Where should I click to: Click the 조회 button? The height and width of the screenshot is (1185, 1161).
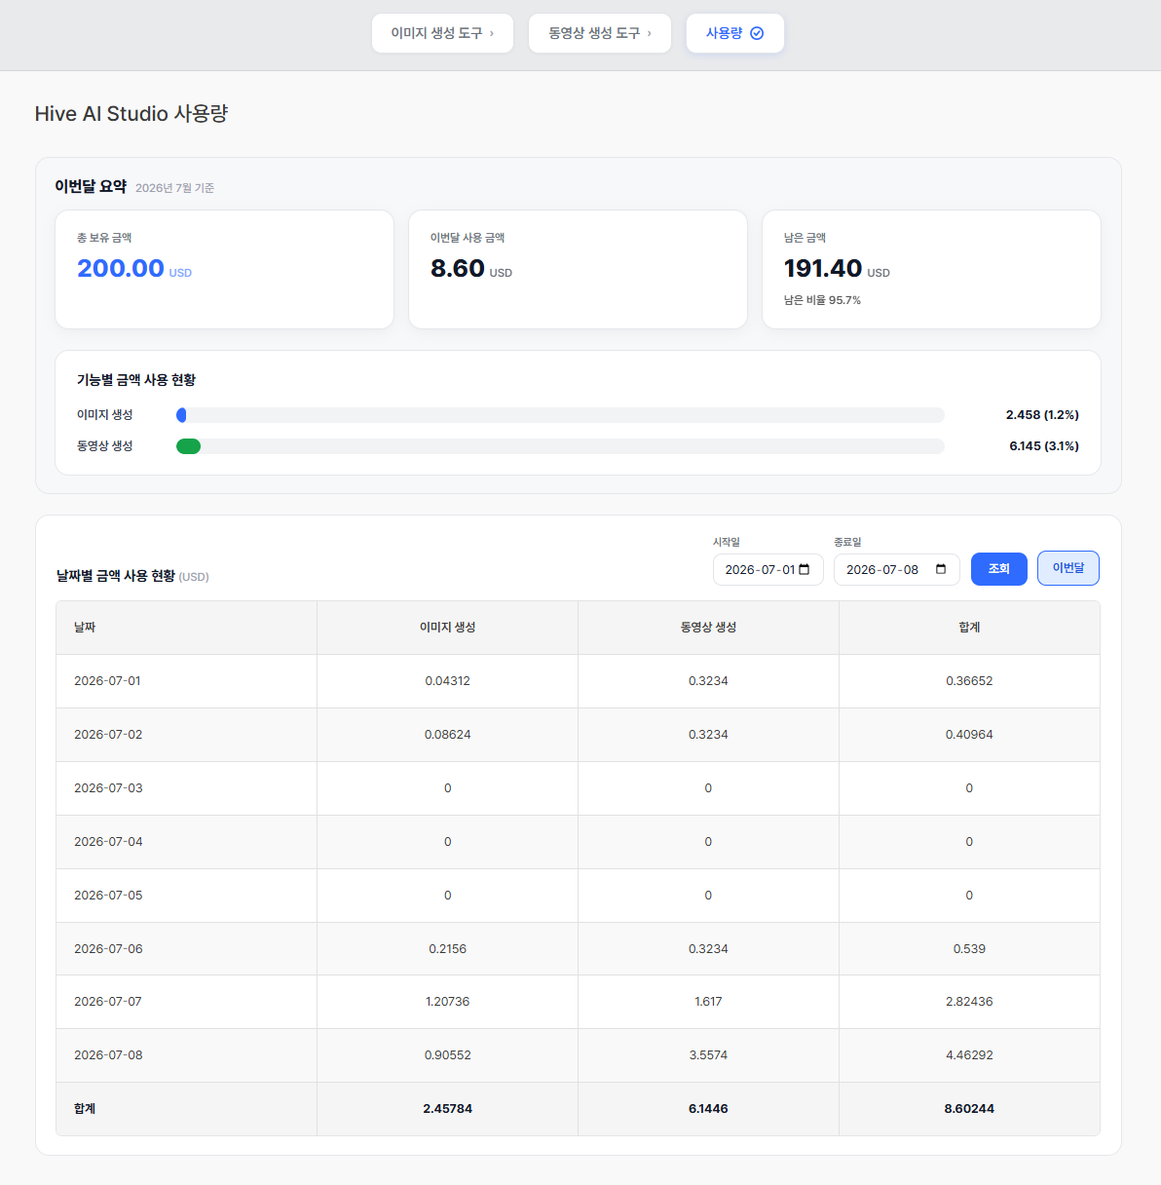(999, 569)
